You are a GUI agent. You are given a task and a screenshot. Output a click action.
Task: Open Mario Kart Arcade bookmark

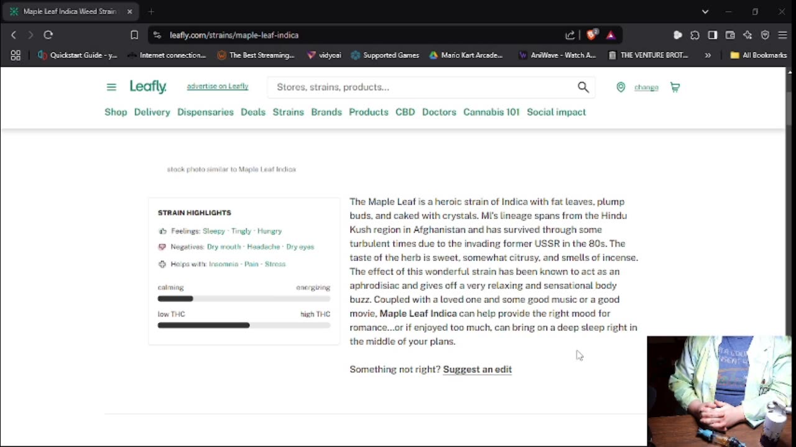click(466, 55)
